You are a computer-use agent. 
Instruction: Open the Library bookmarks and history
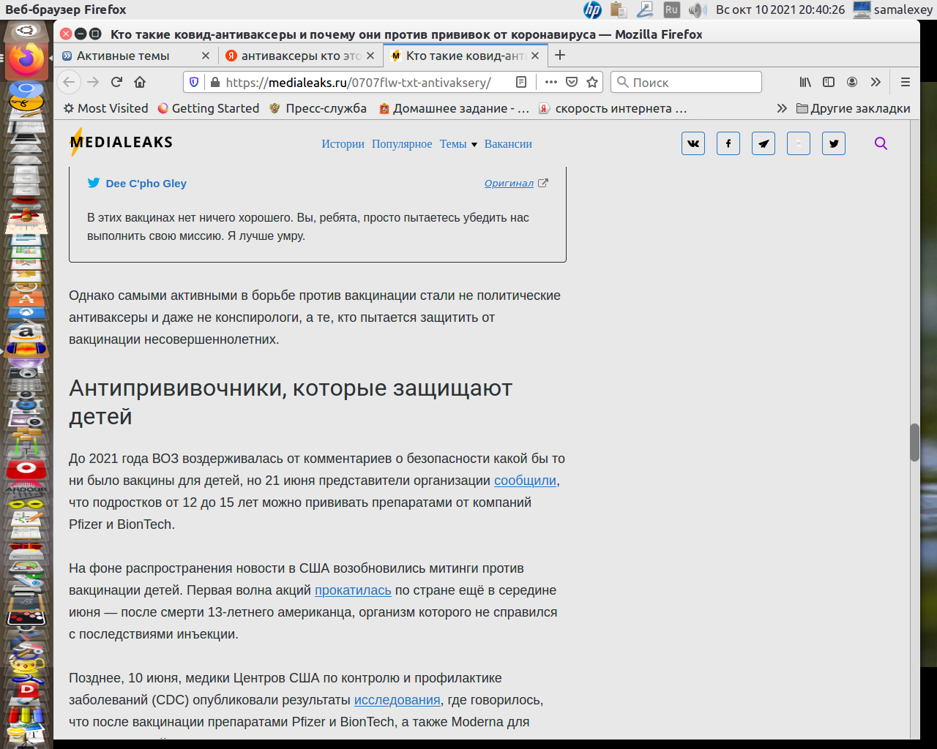[x=805, y=82]
